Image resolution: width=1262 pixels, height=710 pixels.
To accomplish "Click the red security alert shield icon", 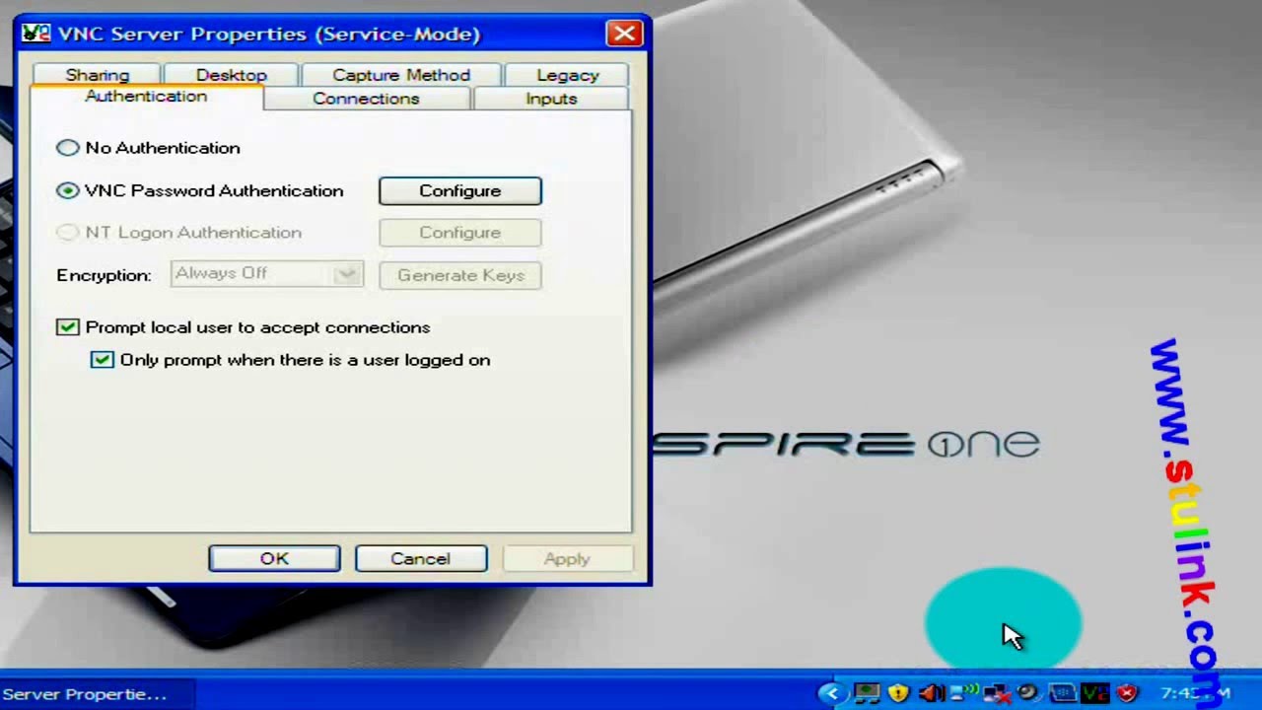I will coord(1127,693).
